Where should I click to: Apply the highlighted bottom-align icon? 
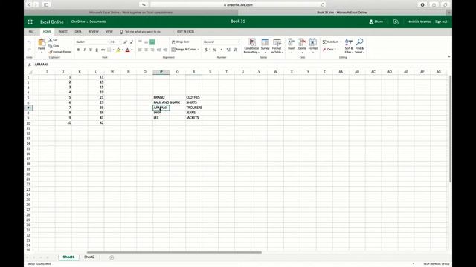(152, 42)
